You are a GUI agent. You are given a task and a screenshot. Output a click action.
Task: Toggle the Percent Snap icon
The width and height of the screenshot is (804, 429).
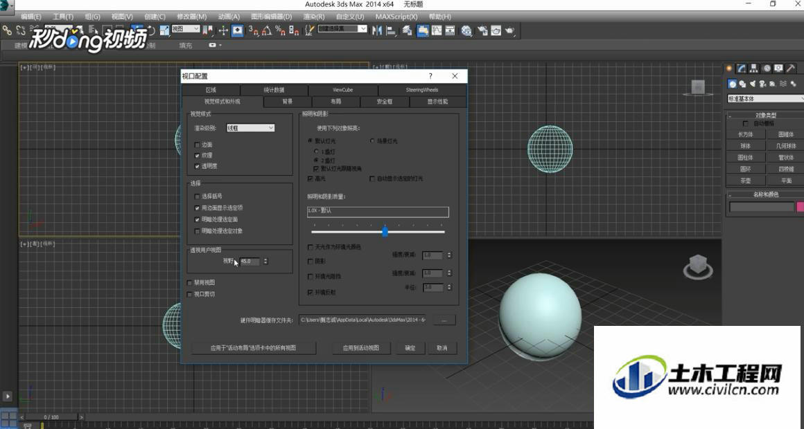coord(280,30)
